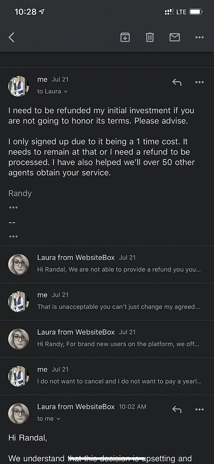Expand the "to Laura" recipient details
This screenshot has width=214, height=464.
pos(52,92)
